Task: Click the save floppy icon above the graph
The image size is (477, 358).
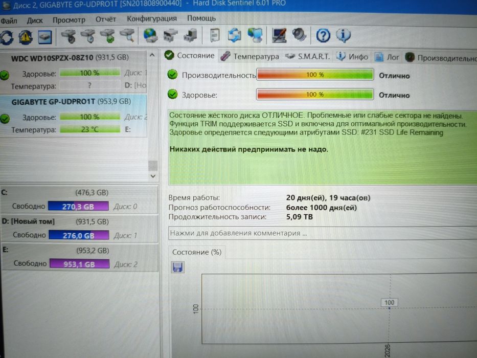Action: click(x=177, y=267)
